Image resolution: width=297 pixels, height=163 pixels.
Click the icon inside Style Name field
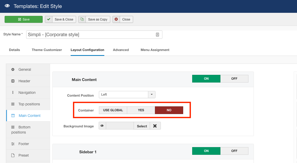click(157, 35)
